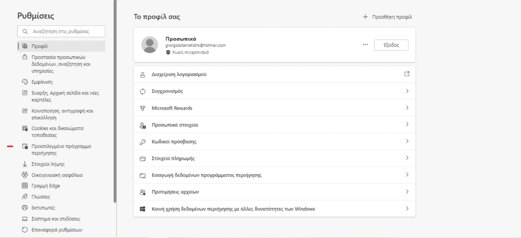Select Εμφάνιση in the settings sidebar

click(x=42, y=82)
